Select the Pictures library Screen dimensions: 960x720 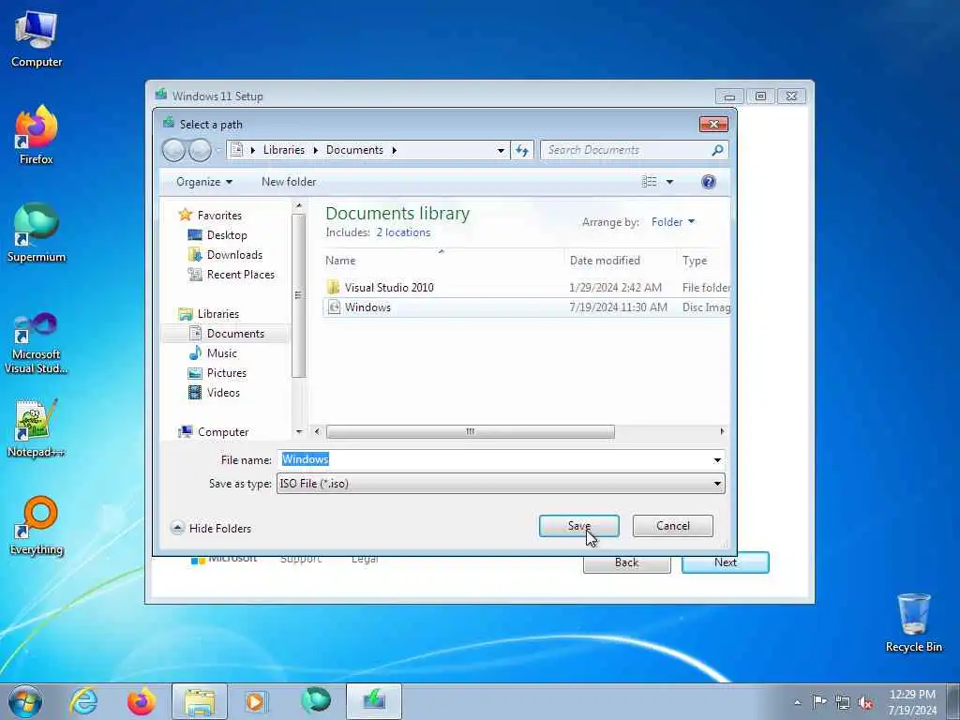pyautogui.click(x=227, y=373)
